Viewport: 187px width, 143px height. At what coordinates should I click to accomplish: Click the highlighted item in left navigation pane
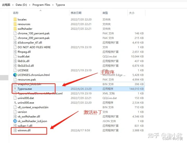[x=4, y=78]
